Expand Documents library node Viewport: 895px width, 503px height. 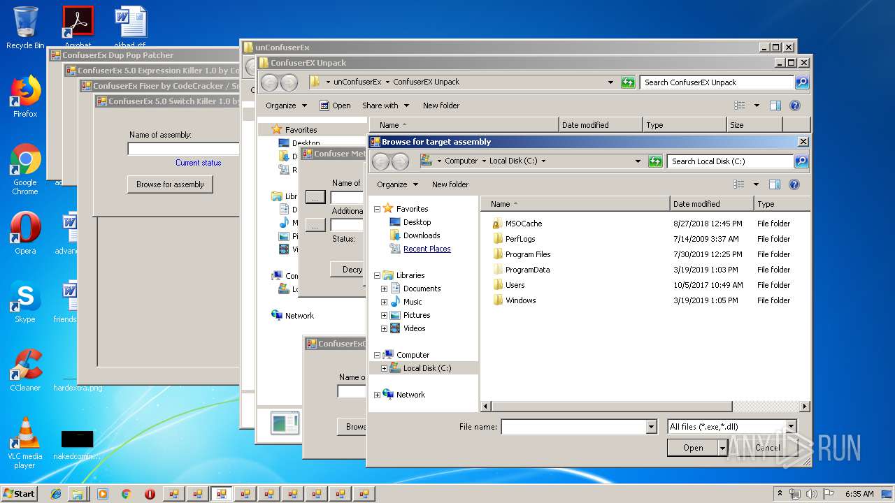[384, 289]
